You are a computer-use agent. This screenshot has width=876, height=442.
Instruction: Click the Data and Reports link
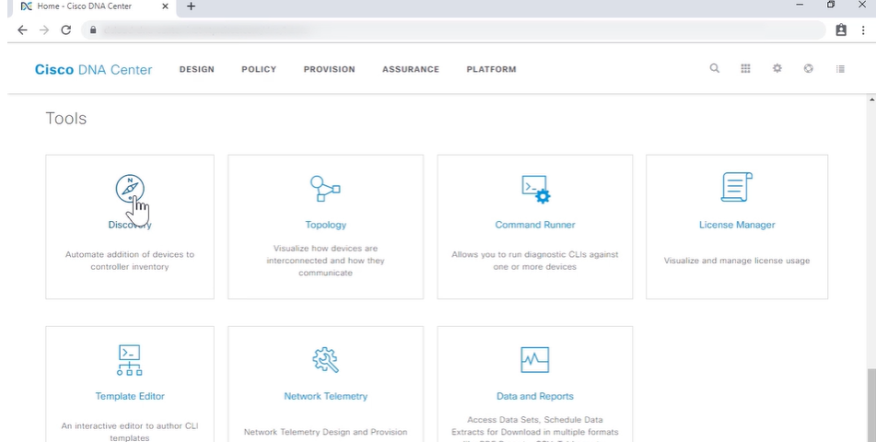tap(535, 396)
